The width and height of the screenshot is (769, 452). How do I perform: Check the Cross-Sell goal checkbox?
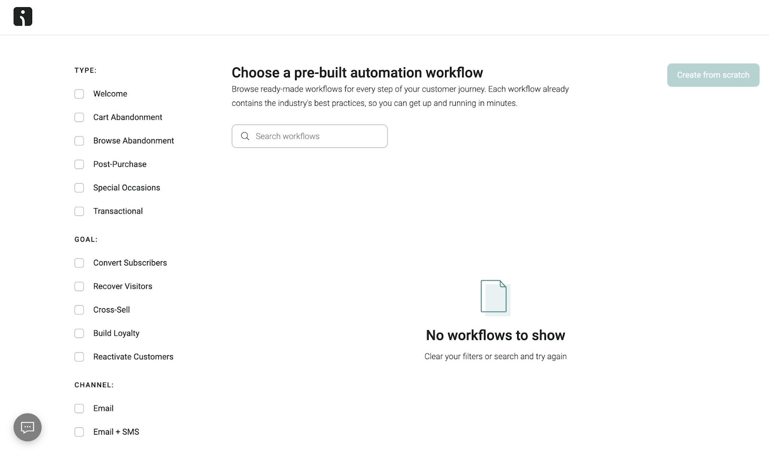pos(79,310)
